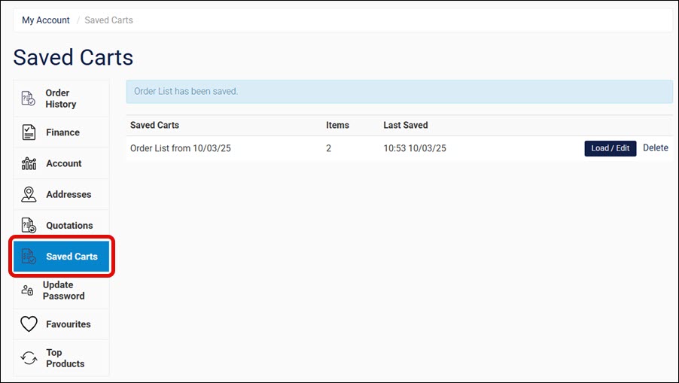679x383 pixels.
Task: Open the Quotations document icon
Action: [x=29, y=225]
